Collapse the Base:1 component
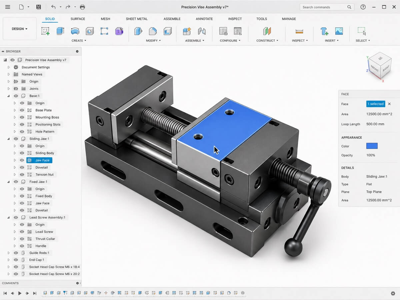 (x=9, y=96)
